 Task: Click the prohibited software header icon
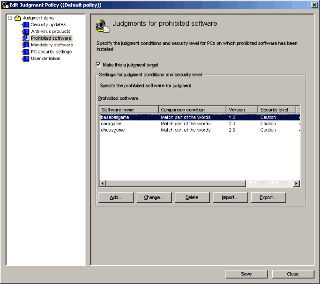pos(102,26)
